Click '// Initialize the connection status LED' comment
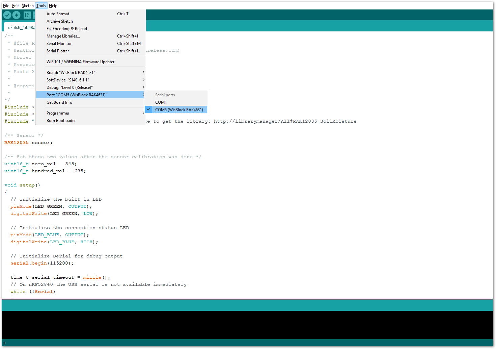 tap(70, 228)
